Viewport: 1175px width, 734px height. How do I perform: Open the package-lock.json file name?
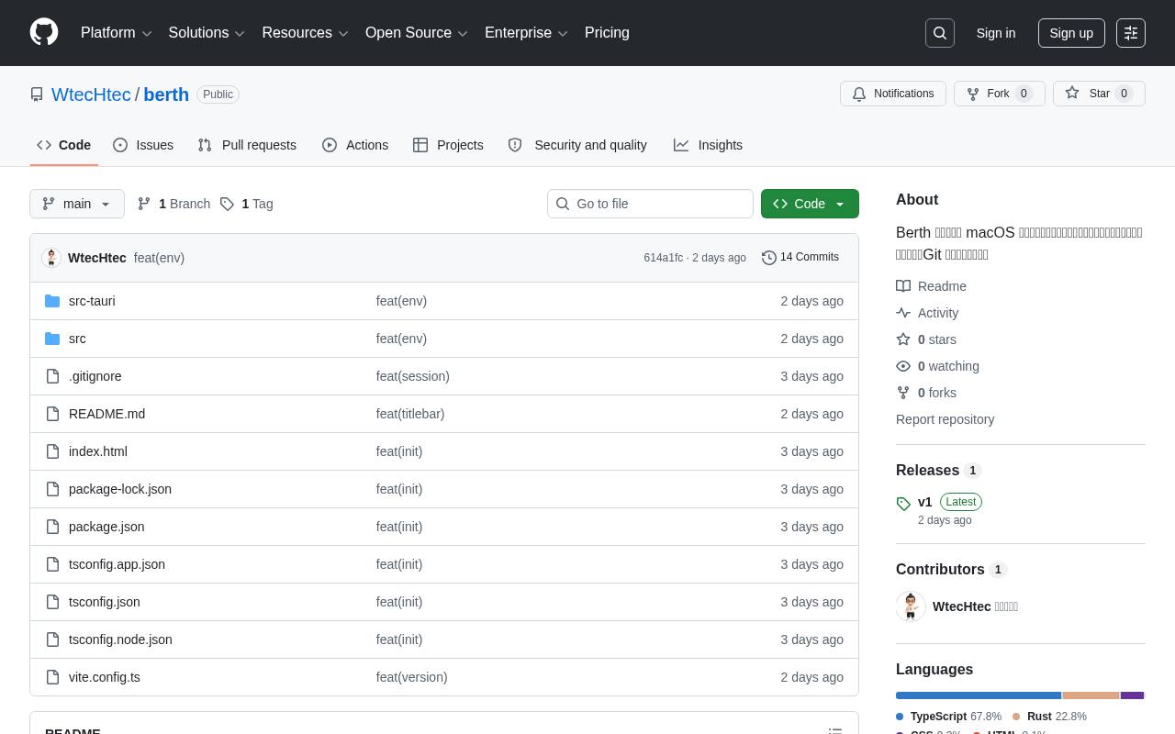120,489
